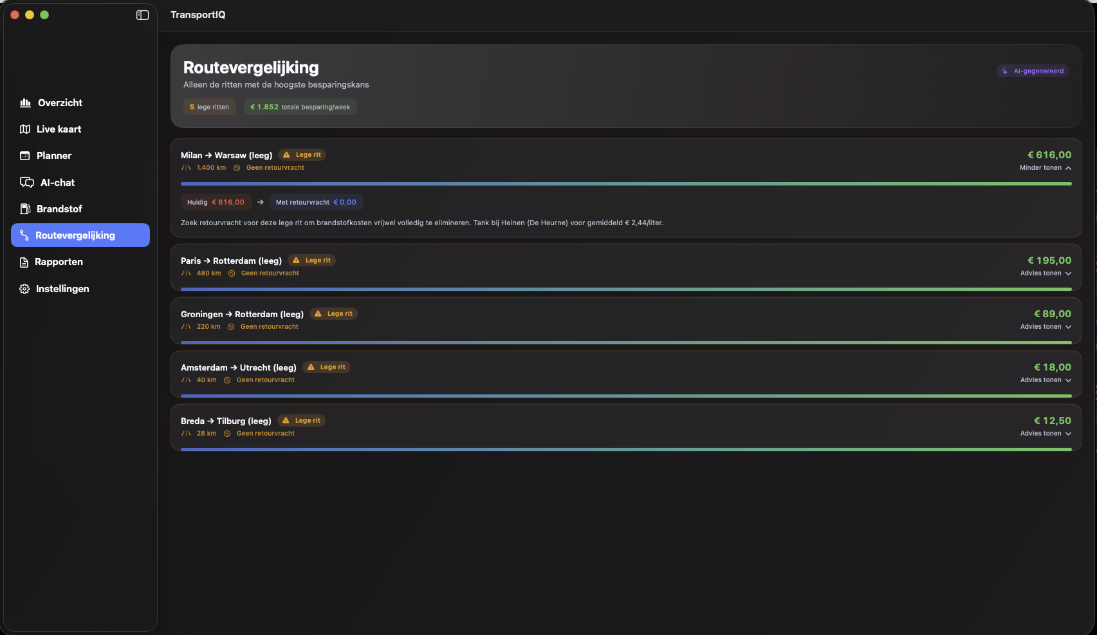Click the AI-gegenereerd badge
This screenshot has width=1097, height=635.
tap(1033, 71)
